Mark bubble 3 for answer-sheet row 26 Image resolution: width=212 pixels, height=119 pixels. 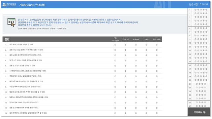(202, 102)
